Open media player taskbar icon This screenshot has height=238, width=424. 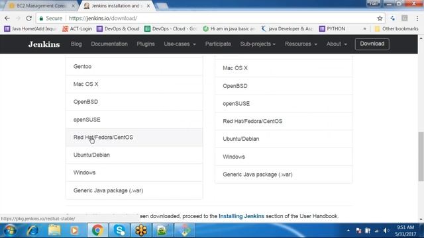[74, 231]
